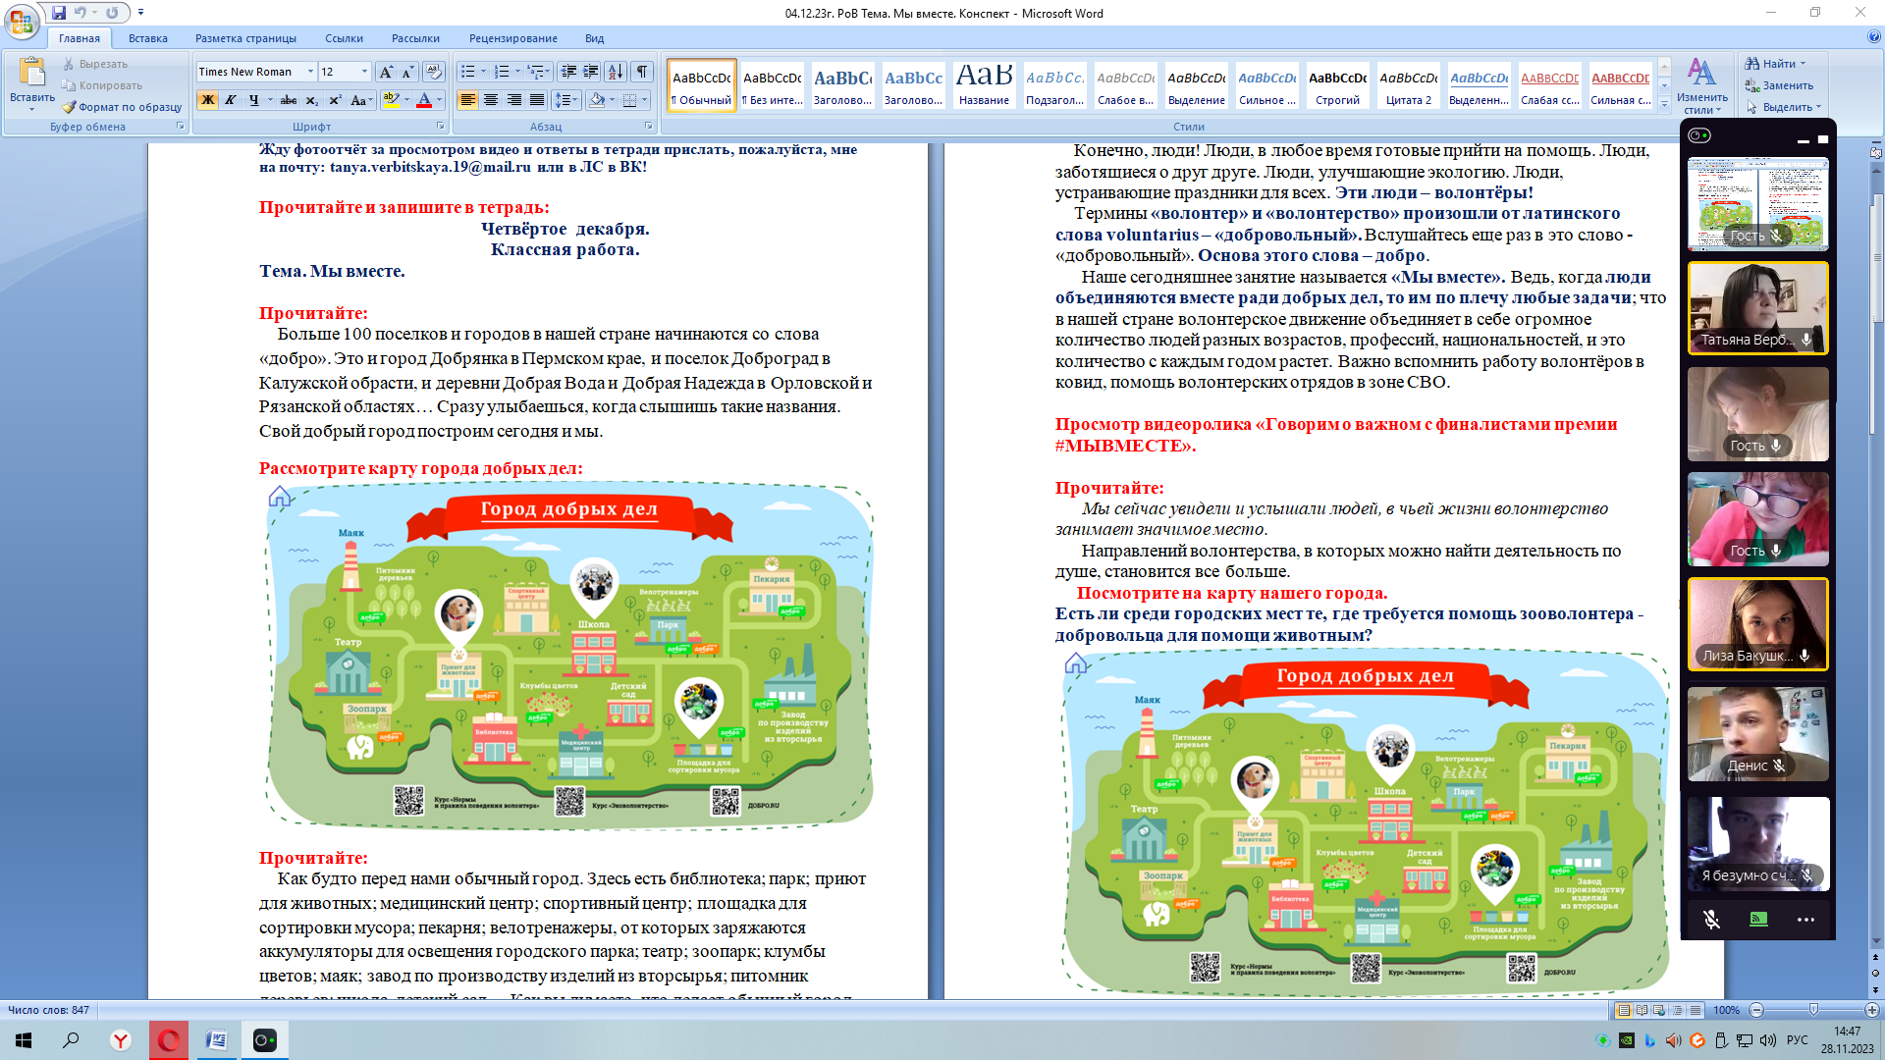
Task: Decrease font size with Shrink Font
Action: pyautogui.click(x=407, y=72)
